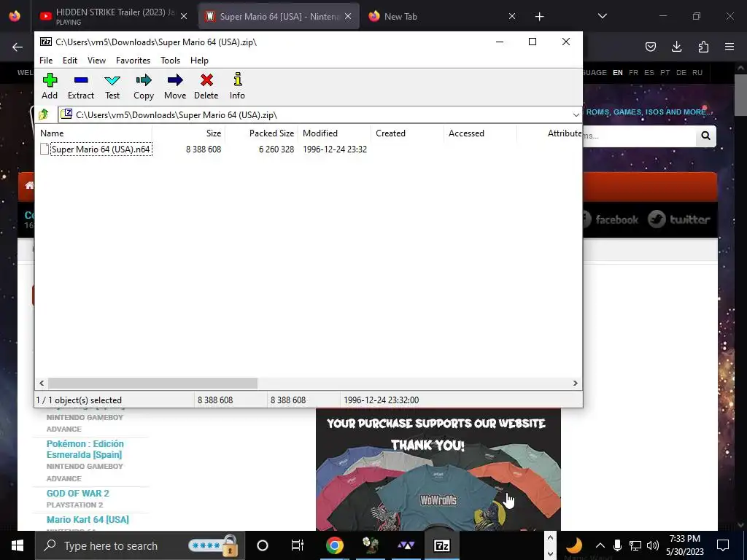Viewport: 747px width, 560px height.
Task: Open the Info toolbar icon
Action: [x=237, y=86]
